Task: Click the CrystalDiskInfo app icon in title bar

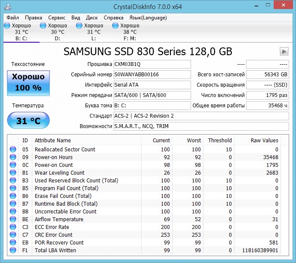Action: pos(8,6)
